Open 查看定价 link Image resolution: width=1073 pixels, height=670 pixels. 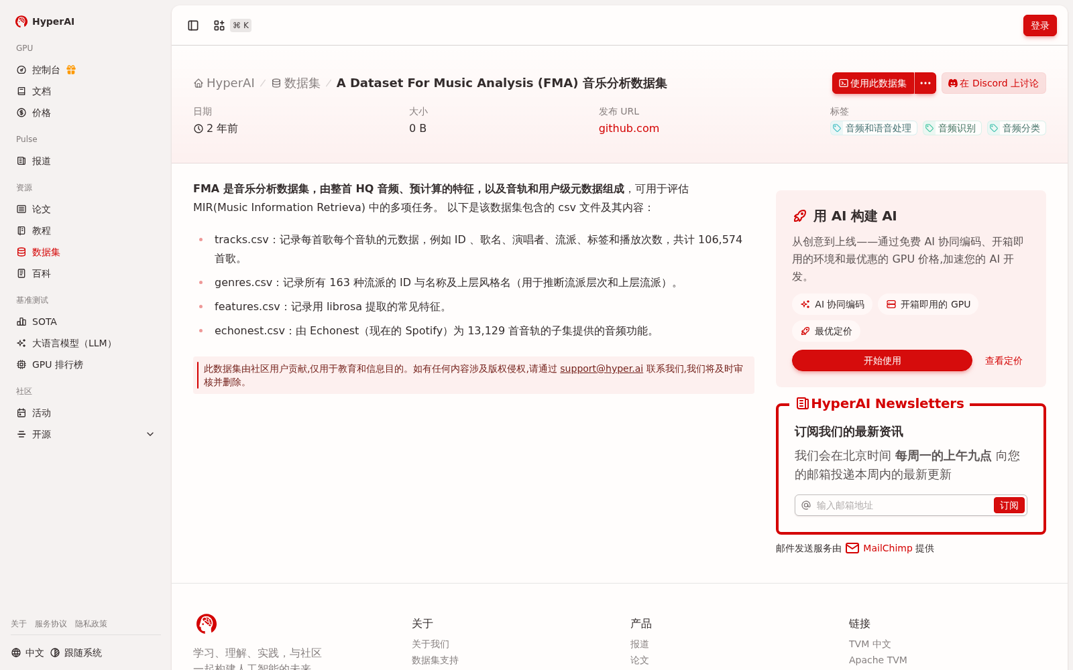click(x=1003, y=360)
